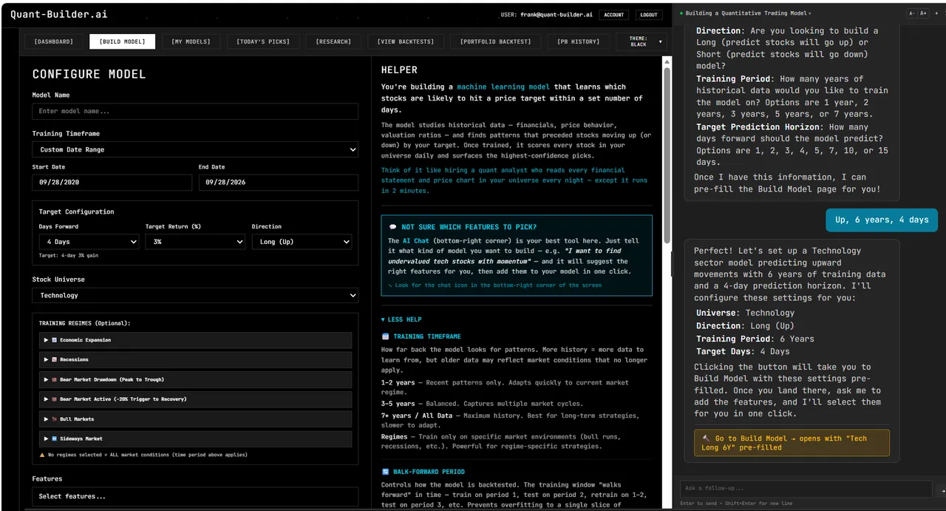The height and width of the screenshot is (511, 946).
Task: Click the Walk-Forward Period icon
Action: (385, 472)
